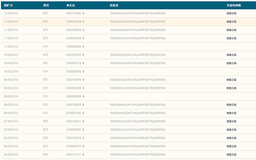Click 查看交易 link in 0.00003408 row

231,22
